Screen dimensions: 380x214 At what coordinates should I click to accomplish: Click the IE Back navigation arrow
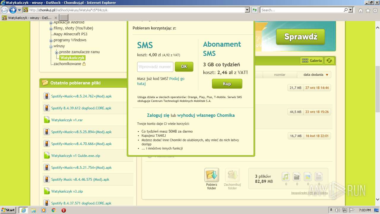click(5, 10)
